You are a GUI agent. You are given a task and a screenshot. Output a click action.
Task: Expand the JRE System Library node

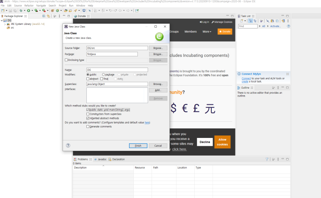[x=5, y=24]
